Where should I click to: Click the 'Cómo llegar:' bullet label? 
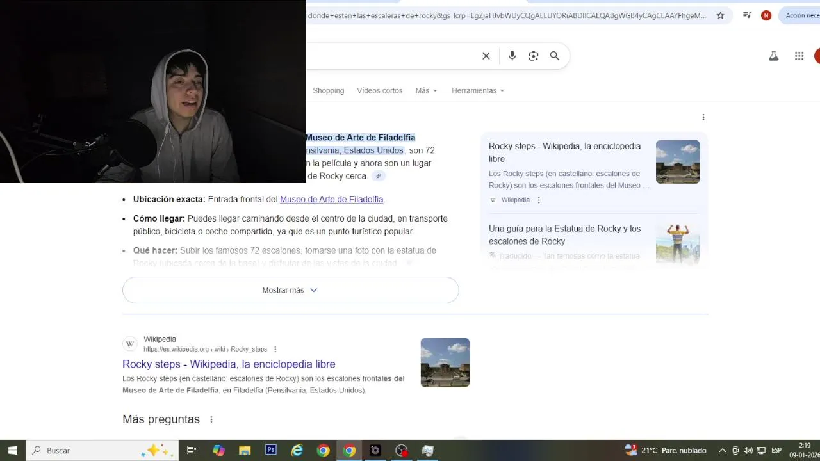(x=159, y=219)
